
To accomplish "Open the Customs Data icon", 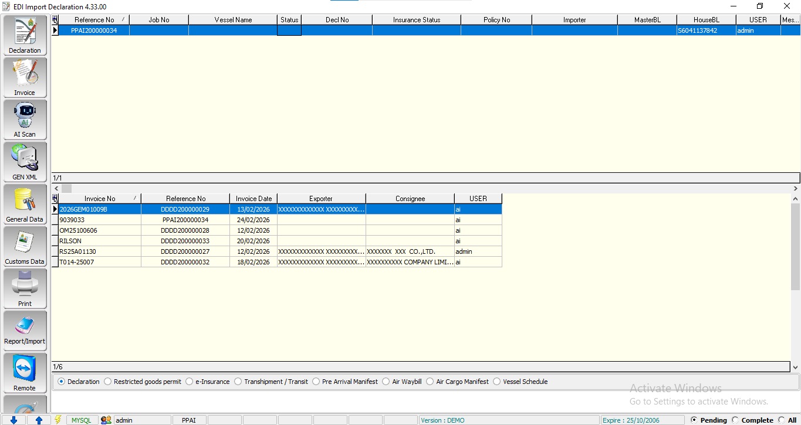I will [25, 246].
